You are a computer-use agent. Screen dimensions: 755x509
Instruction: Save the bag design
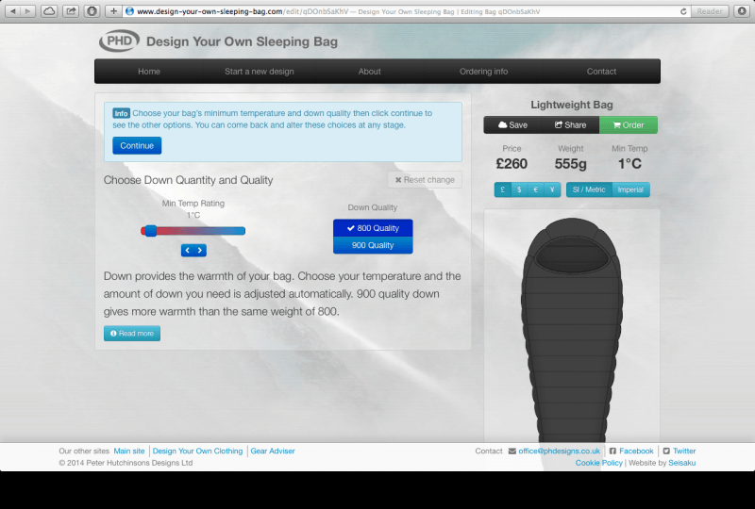(x=512, y=125)
